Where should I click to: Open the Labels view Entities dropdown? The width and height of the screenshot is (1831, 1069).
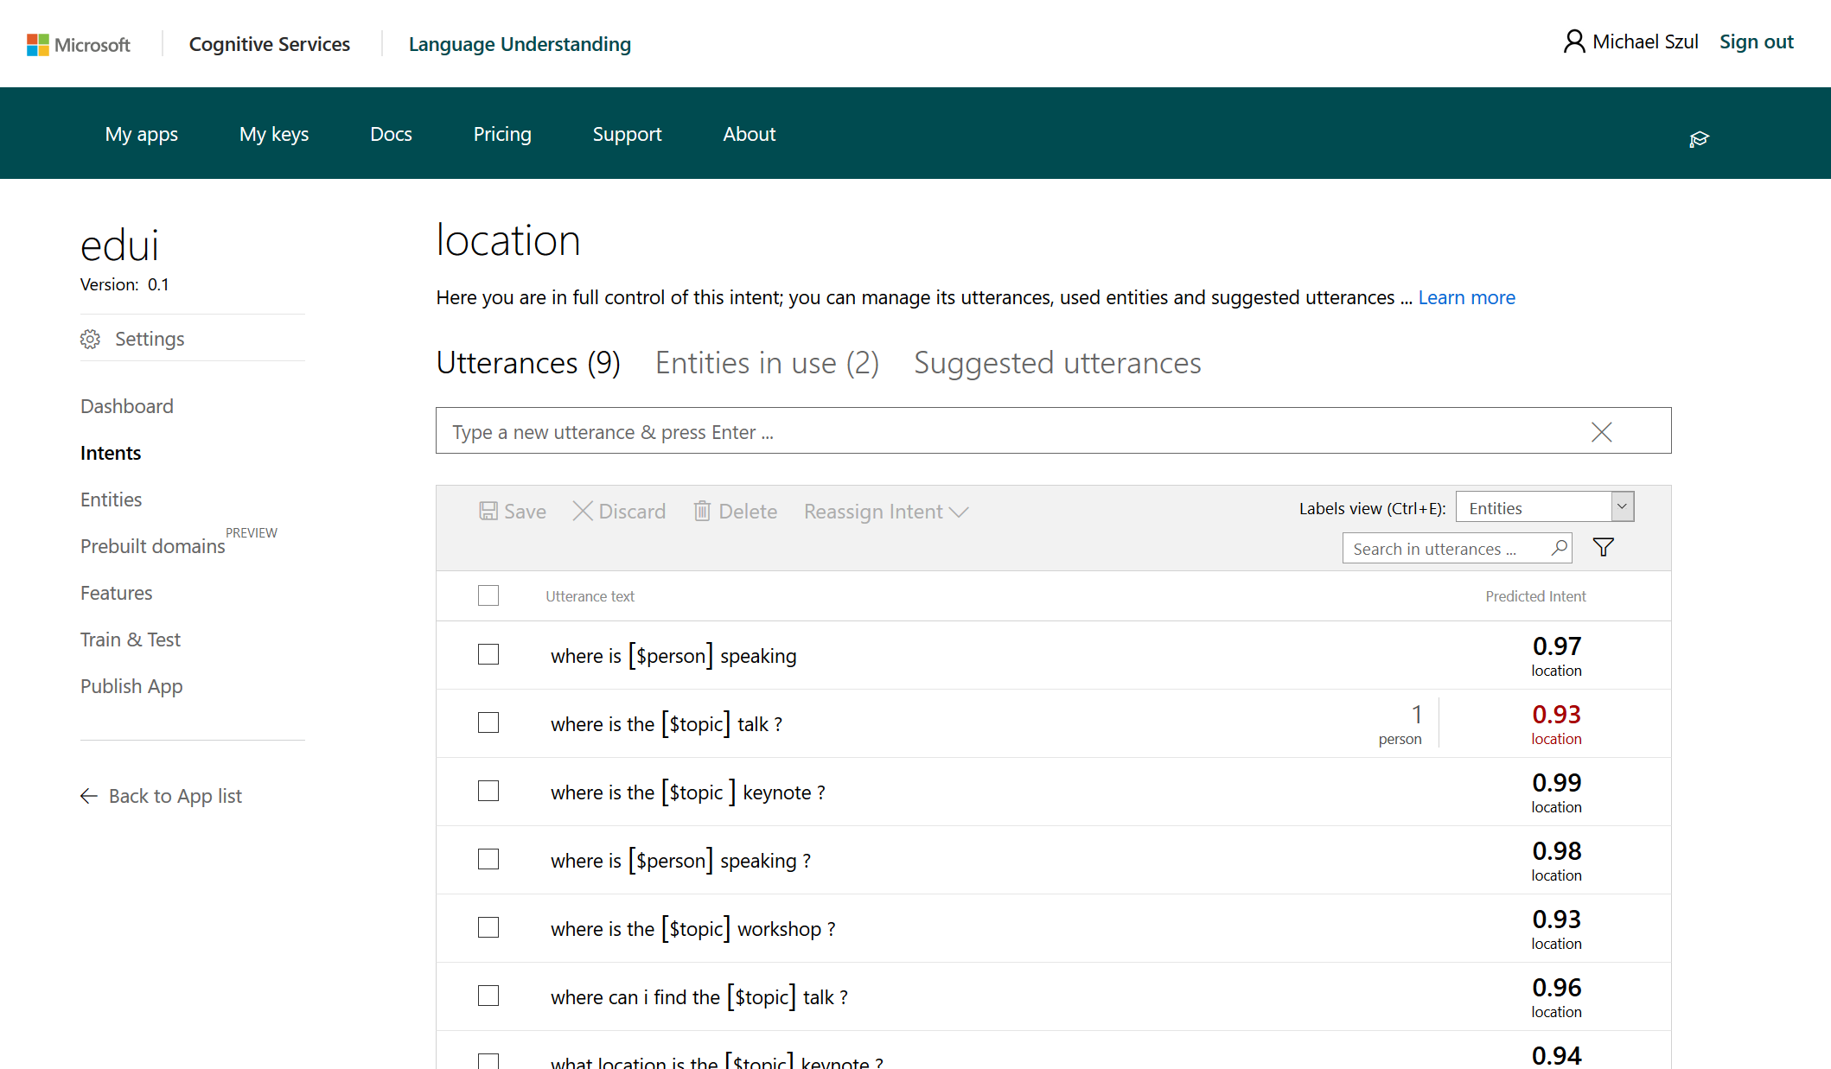(1545, 507)
